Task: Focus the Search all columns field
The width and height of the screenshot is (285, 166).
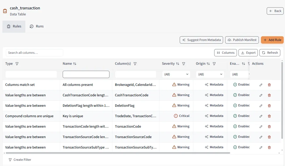Action: click(34, 53)
